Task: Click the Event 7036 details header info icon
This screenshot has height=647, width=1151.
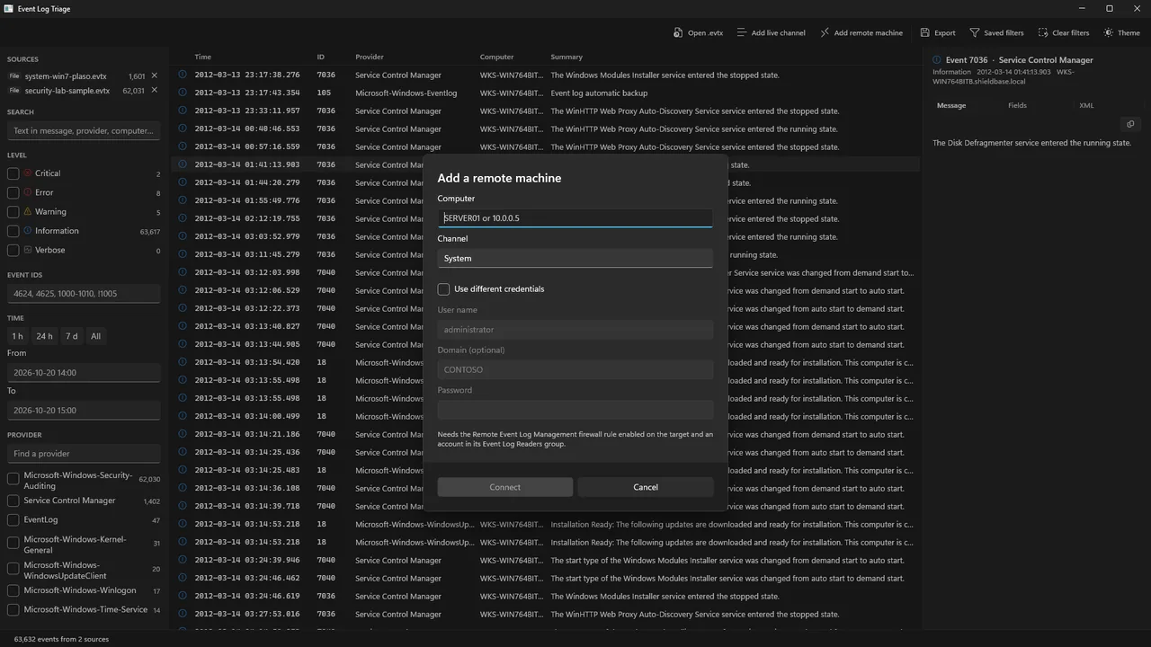Action: pyautogui.click(x=937, y=60)
